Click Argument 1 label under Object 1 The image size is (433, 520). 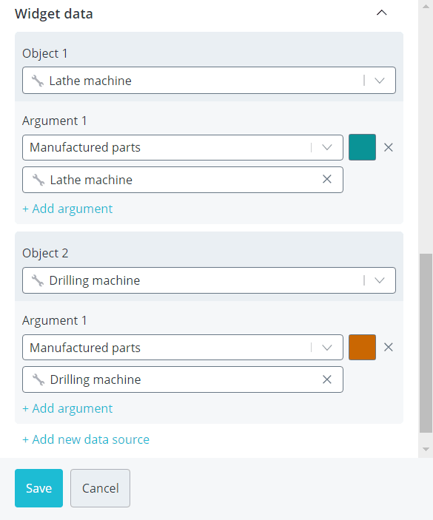(x=55, y=121)
